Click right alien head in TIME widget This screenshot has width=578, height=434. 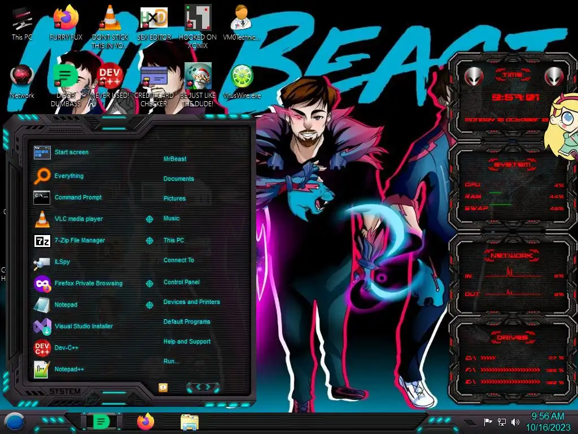coord(554,76)
